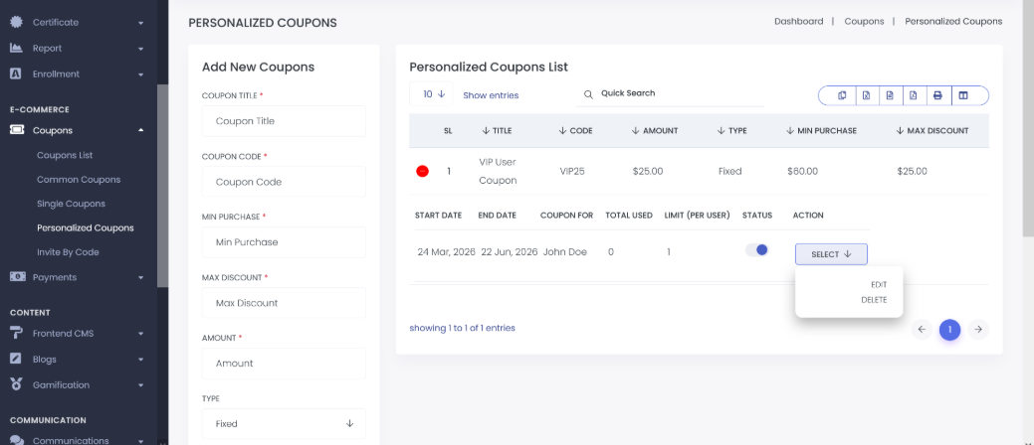Open the Select action dropdown
Viewport: 1034px width, 445px height.
[x=831, y=254]
